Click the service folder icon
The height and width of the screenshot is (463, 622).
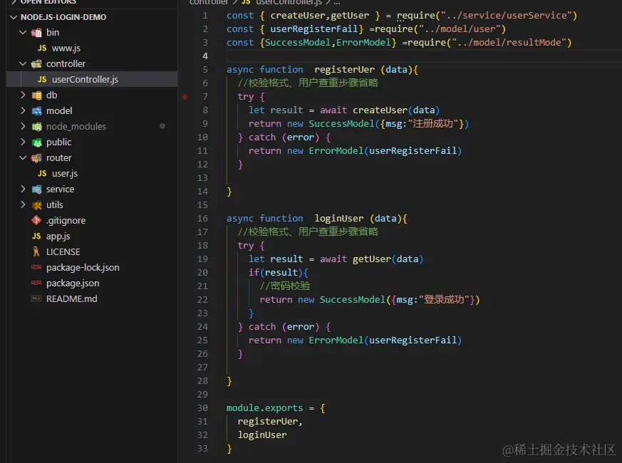(x=36, y=189)
